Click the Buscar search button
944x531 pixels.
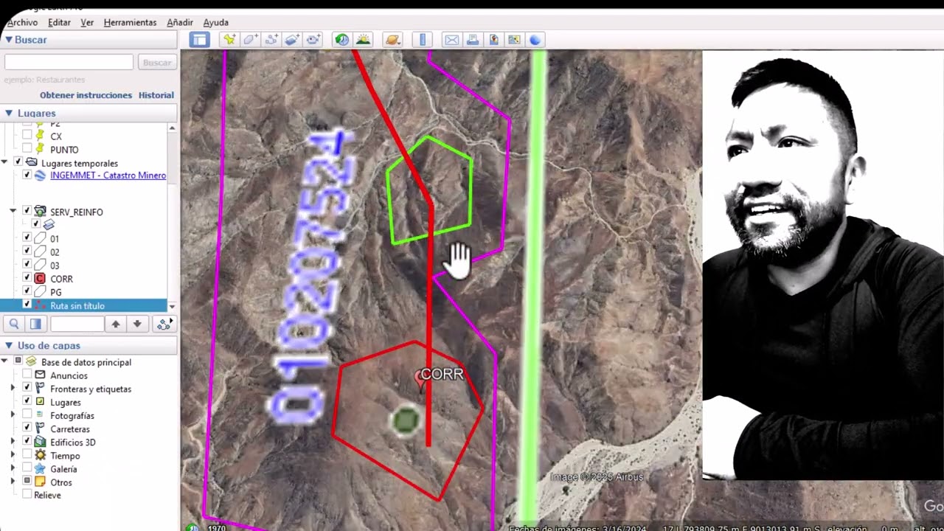point(156,63)
